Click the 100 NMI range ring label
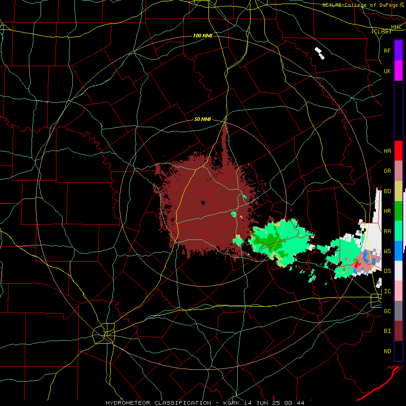This screenshot has width=406, height=406. (203, 36)
